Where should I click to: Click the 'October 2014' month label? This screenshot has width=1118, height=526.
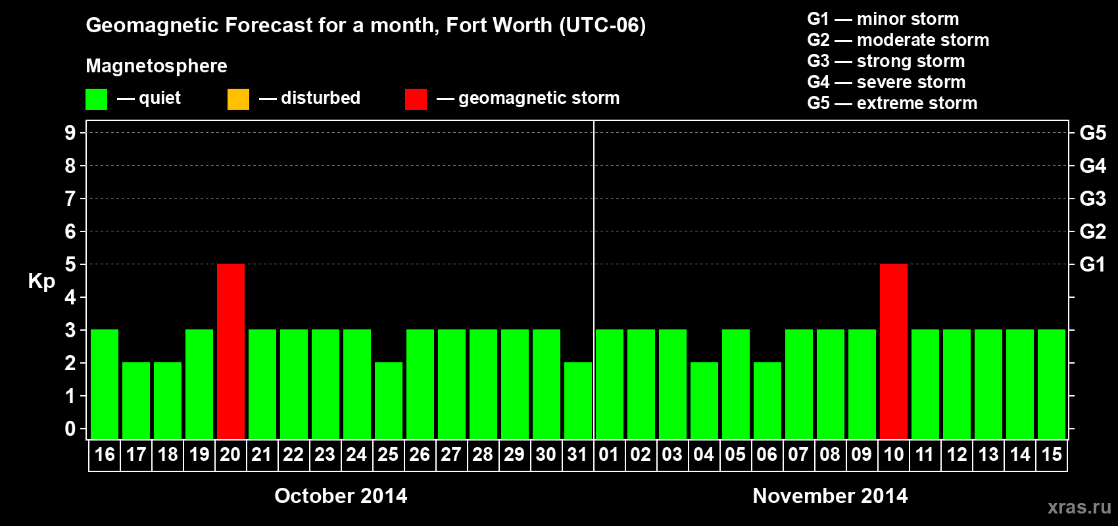341,496
